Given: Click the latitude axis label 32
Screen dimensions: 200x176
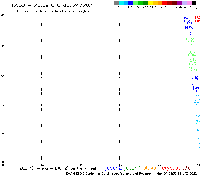Looking at the screenshot, I should pyautogui.click(x=2, y=134).
